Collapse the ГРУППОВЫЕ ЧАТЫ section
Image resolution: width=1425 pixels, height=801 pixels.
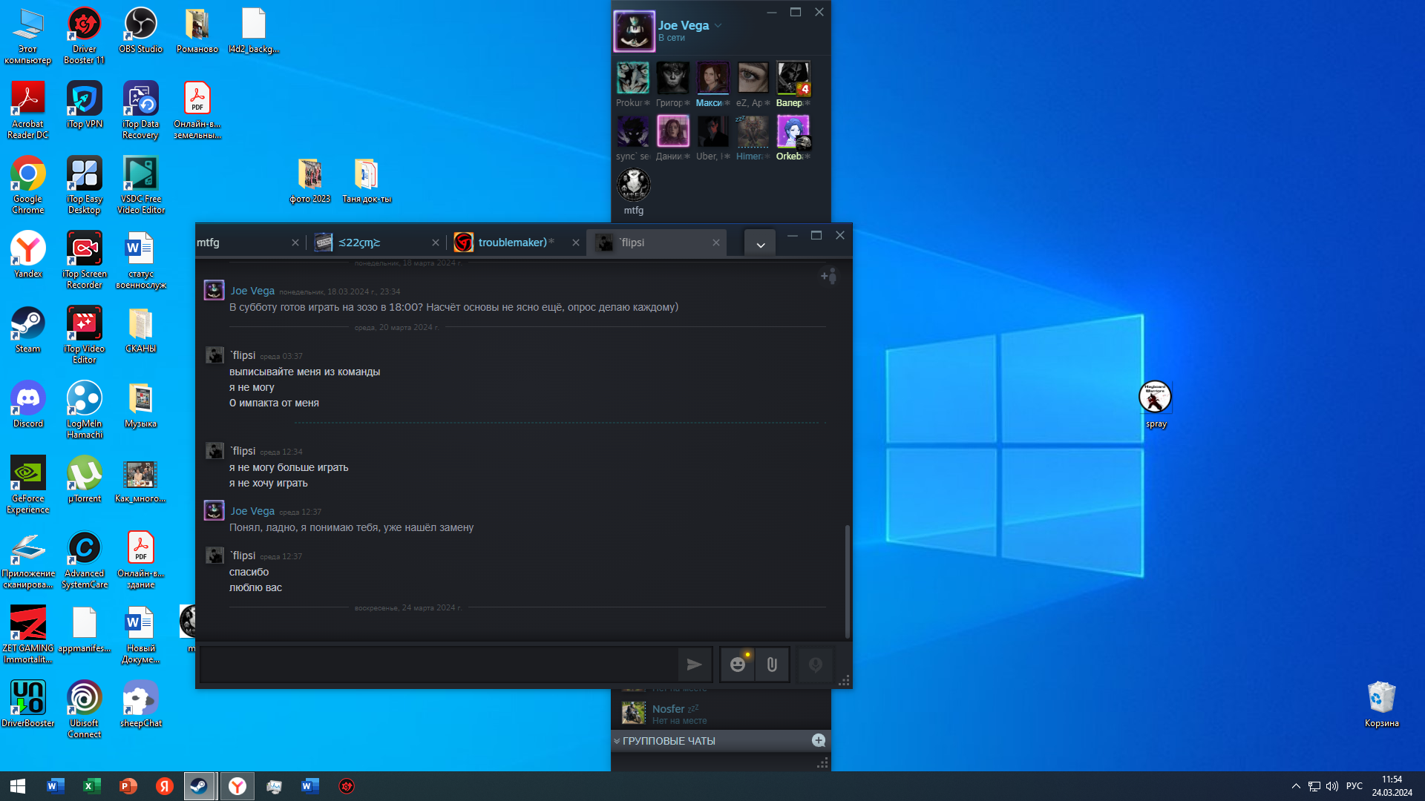point(617,741)
